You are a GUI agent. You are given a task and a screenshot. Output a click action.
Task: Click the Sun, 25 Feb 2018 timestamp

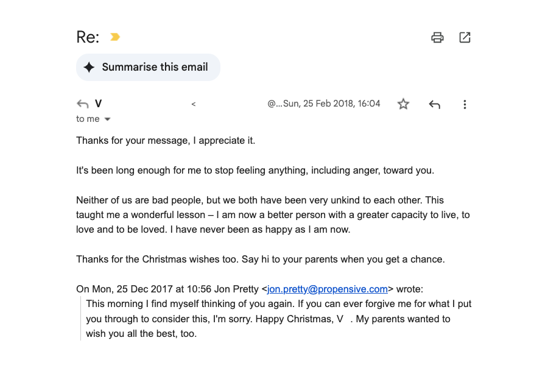point(331,104)
